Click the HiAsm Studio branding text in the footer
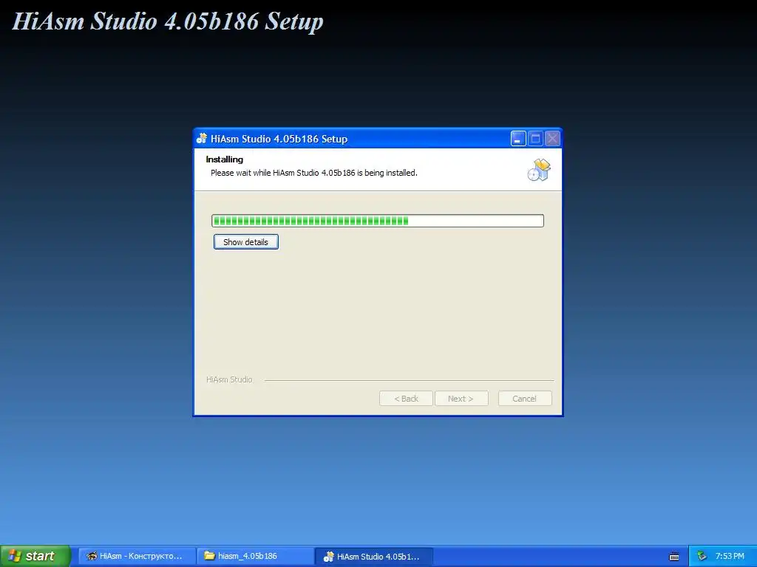757x567 pixels. point(229,379)
